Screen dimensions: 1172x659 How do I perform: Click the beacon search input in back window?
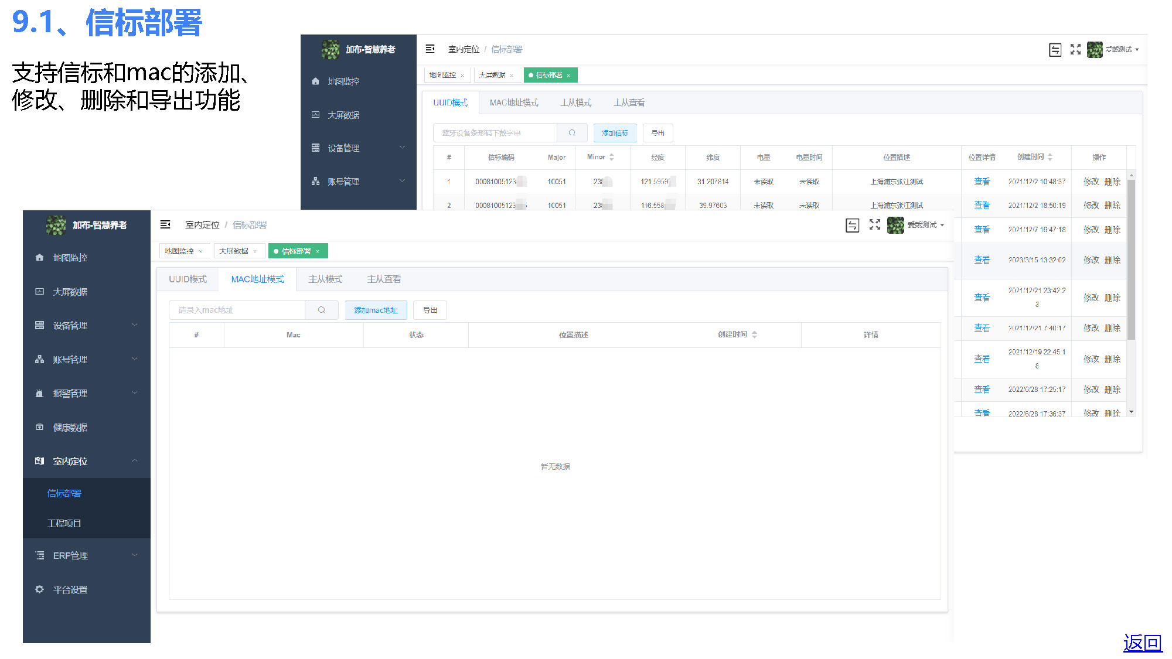[495, 133]
